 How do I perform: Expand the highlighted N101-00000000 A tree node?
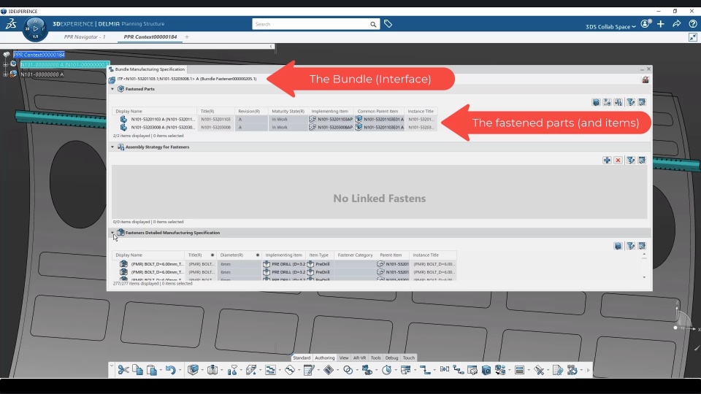click(5, 64)
